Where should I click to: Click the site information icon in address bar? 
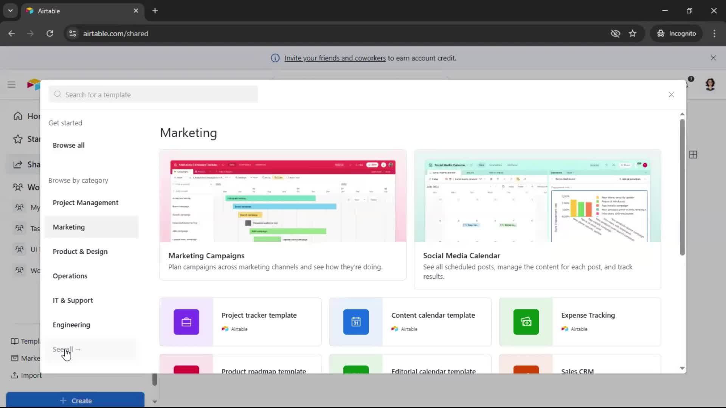click(x=73, y=34)
